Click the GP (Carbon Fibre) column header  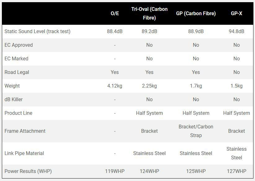tap(196, 14)
